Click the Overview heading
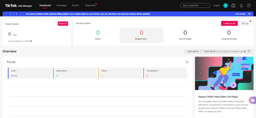 [x=9, y=51]
